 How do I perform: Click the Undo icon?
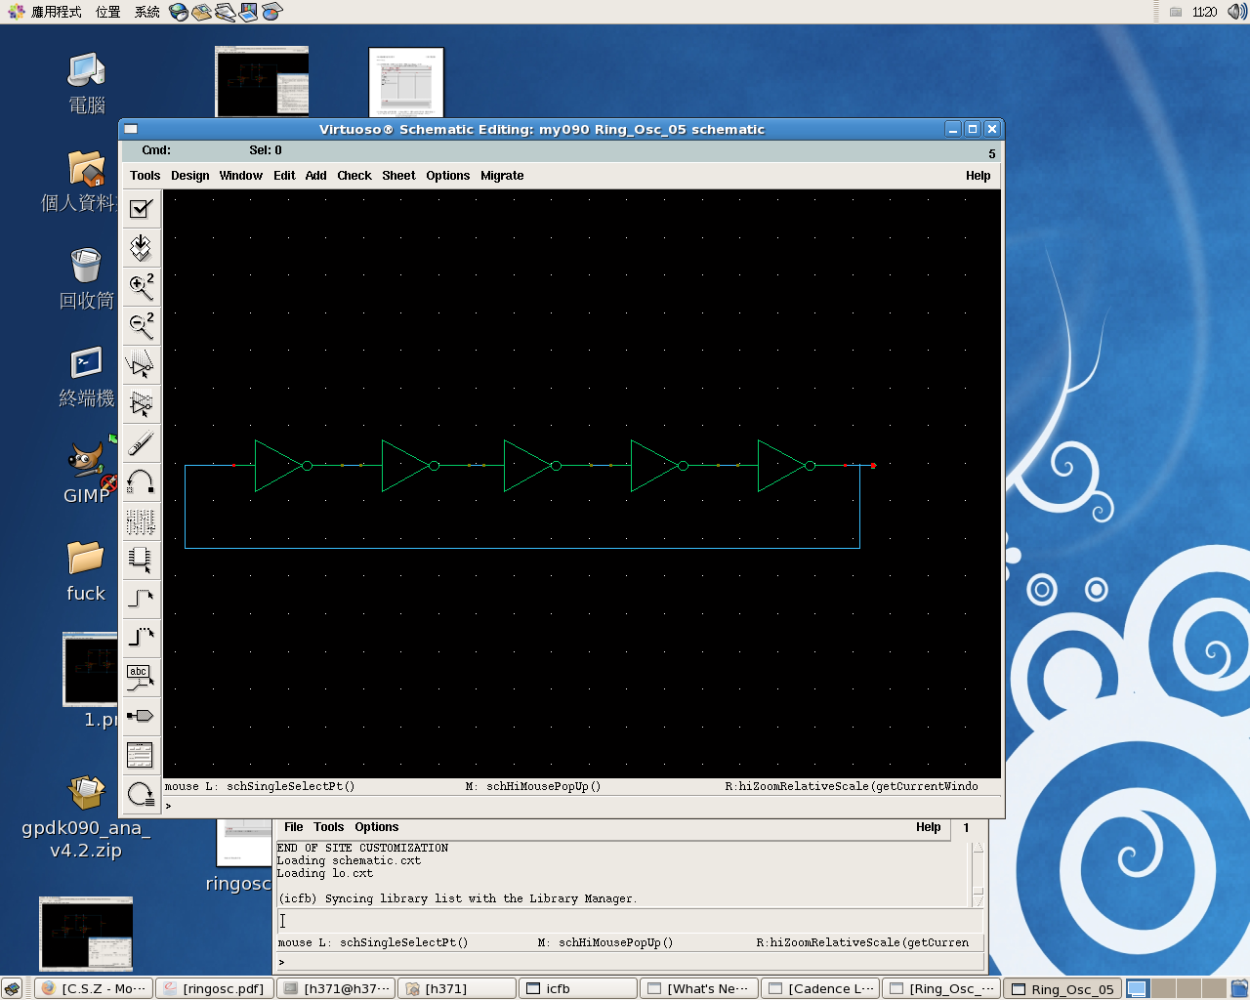pyautogui.click(x=141, y=481)
